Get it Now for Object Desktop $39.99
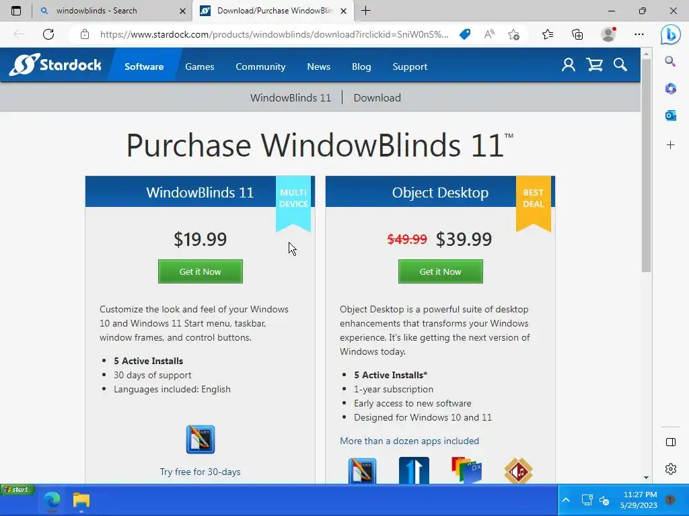The width and height of the screenshot is (689, 516). (x=440, y=271)
